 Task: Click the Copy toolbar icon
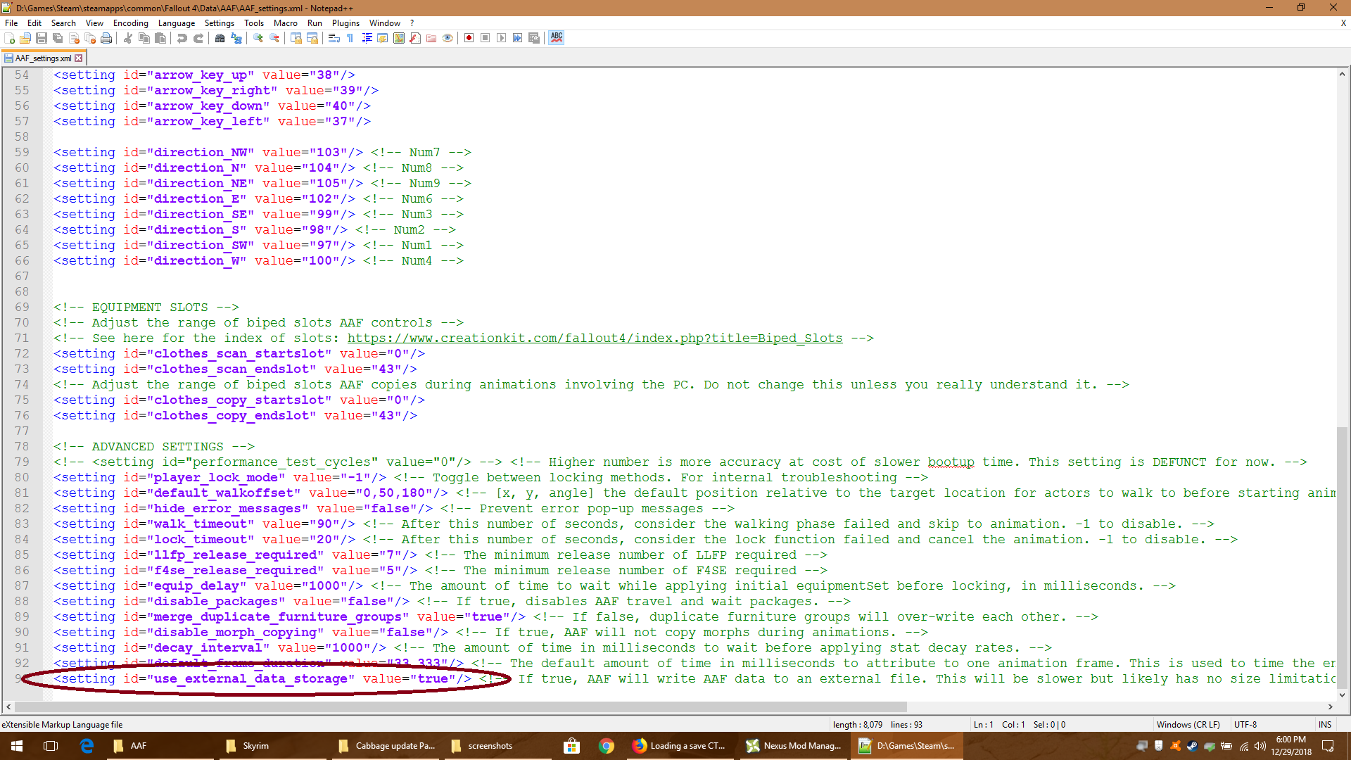point(144,38)
